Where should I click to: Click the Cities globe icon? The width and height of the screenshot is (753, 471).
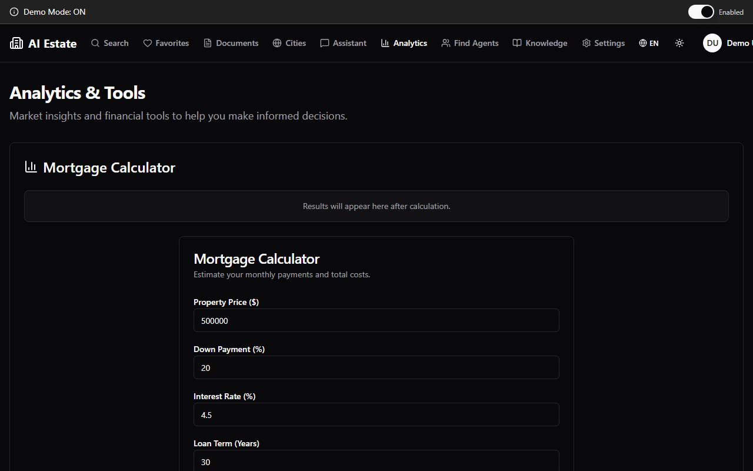(277, 43)
